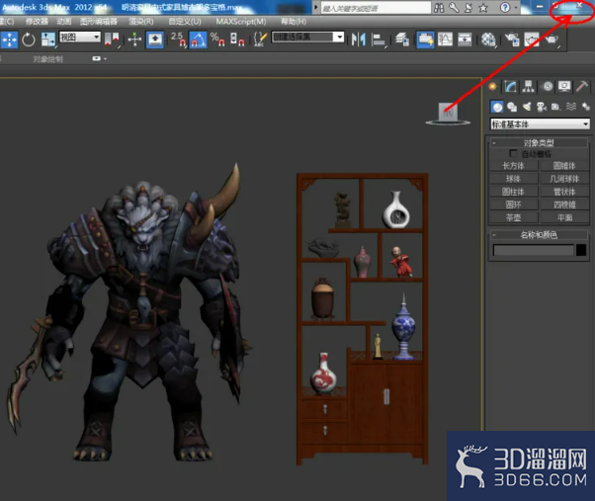Open the MAXScript(M) menu

(x=241, y=21)
